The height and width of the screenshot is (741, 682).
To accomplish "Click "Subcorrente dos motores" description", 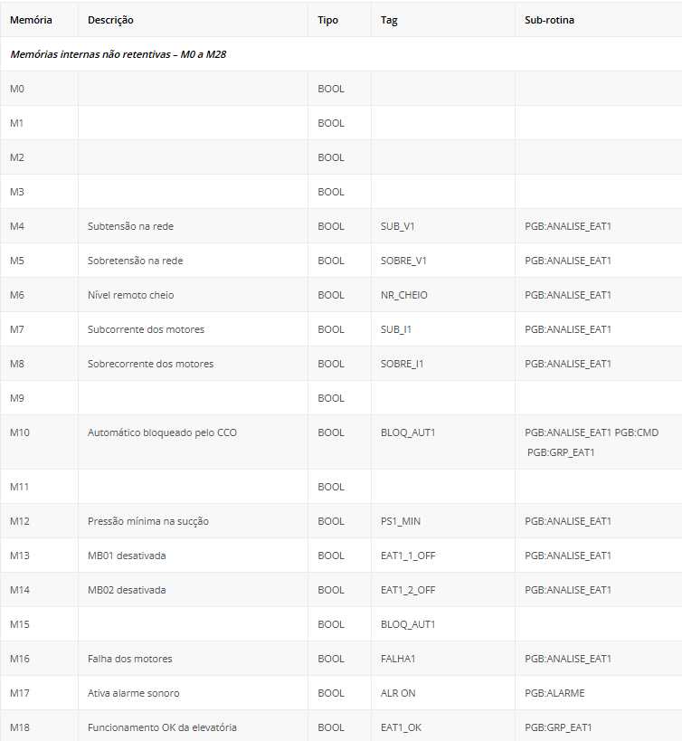I will [x=146, y=329].
